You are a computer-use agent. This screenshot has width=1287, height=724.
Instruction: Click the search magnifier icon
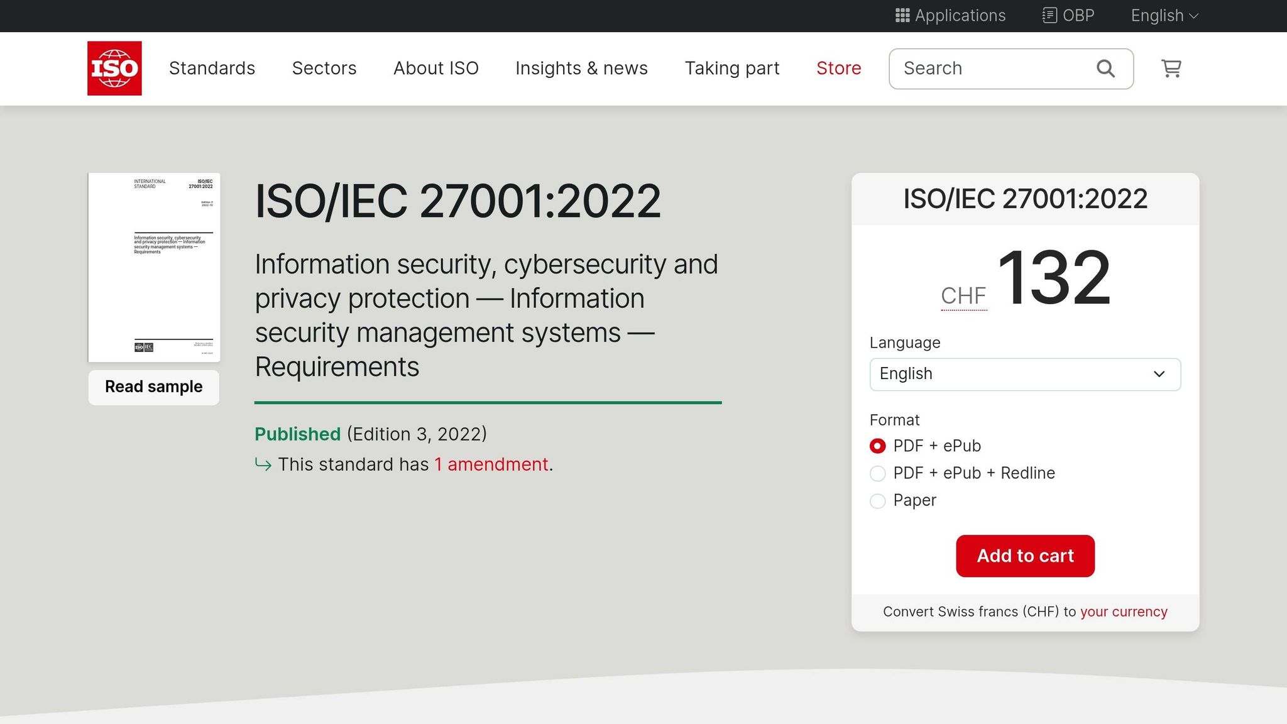click(x=1105, y=68)
